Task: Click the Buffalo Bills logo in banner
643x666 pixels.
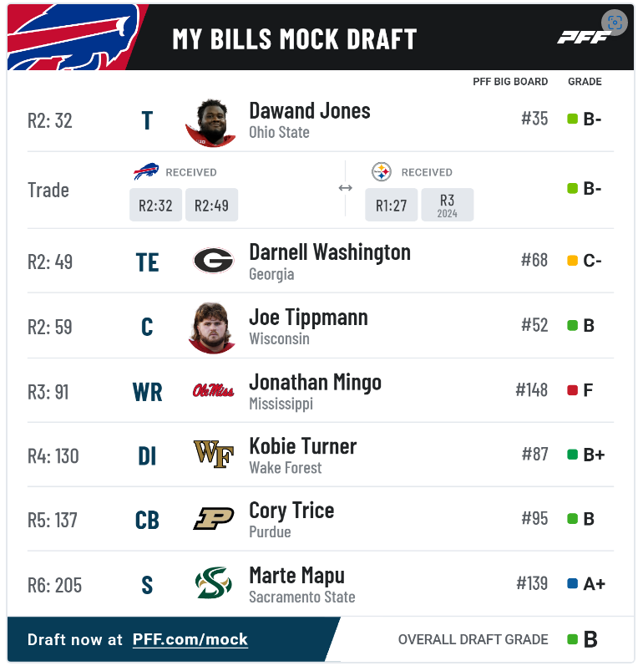Action: [74, 38]
